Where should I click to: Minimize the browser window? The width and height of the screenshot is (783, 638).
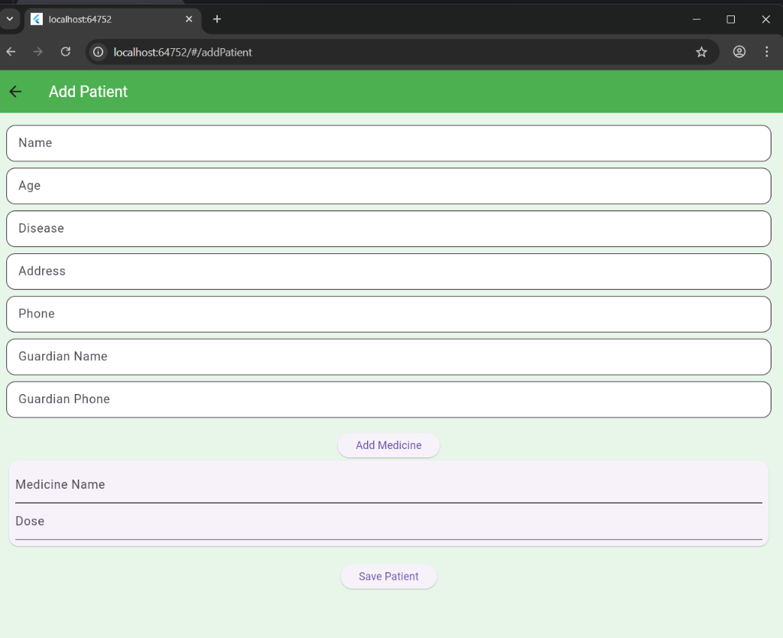coord(697,19)
